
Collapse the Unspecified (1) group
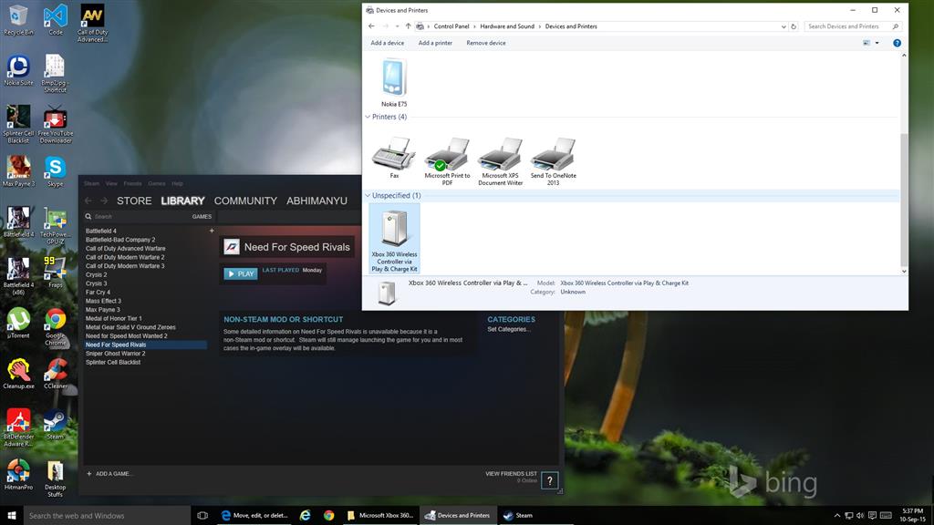coord(368,195)
